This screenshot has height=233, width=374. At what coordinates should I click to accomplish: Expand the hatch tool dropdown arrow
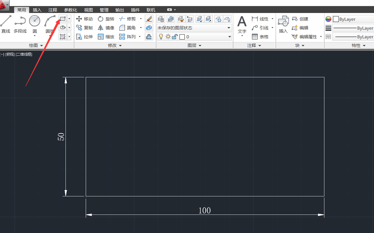point(69,37)
